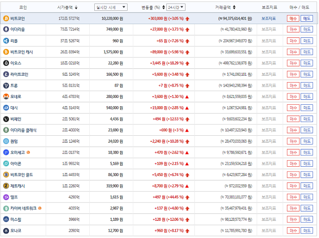Click sell (매도) button for 비트코인
This screenshot has width=319, height=238.
307,19
